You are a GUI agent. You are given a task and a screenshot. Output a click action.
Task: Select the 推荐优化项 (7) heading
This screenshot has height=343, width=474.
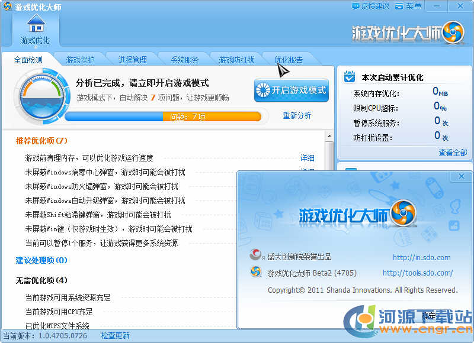[41, 141]
